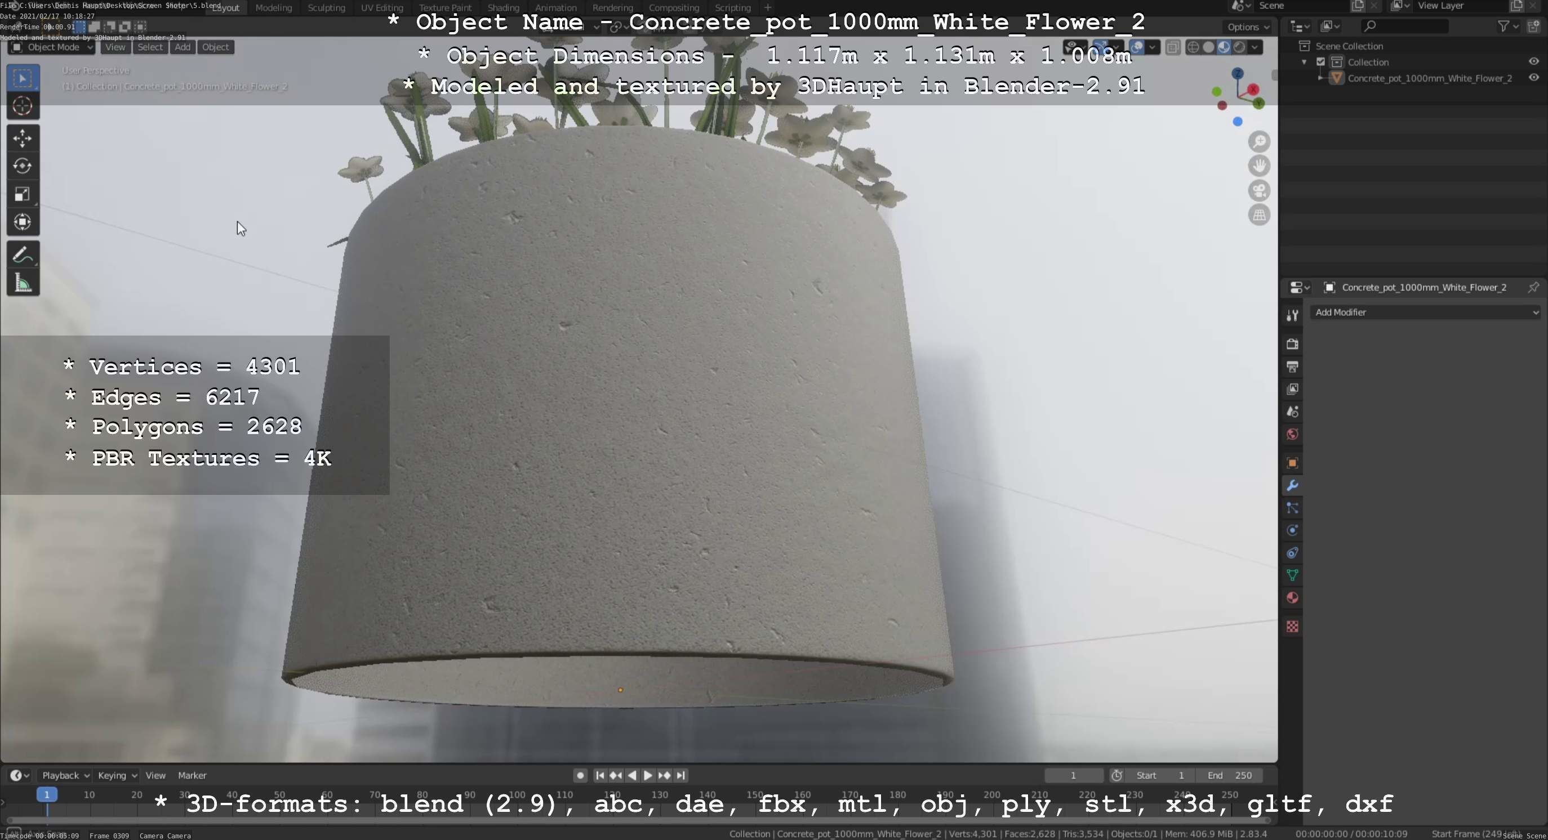Open the Keying dropdown in timeline
The width and height of the screenshot is (1548, 840).
tap(117, 775)
